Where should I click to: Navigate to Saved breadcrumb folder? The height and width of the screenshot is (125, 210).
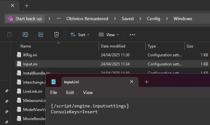point(128,19)
